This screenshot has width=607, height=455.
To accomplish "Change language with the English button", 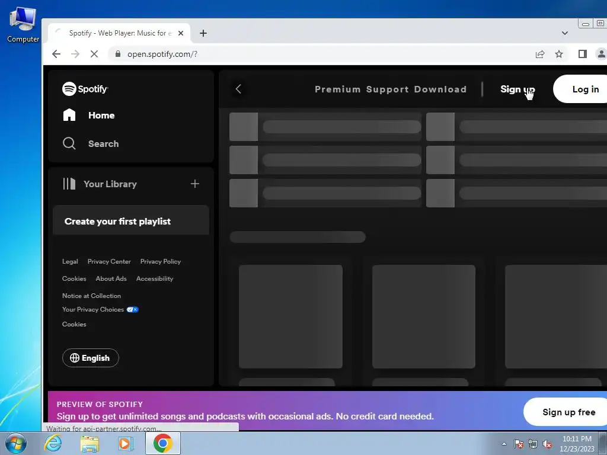I will (x=91, y=358).
